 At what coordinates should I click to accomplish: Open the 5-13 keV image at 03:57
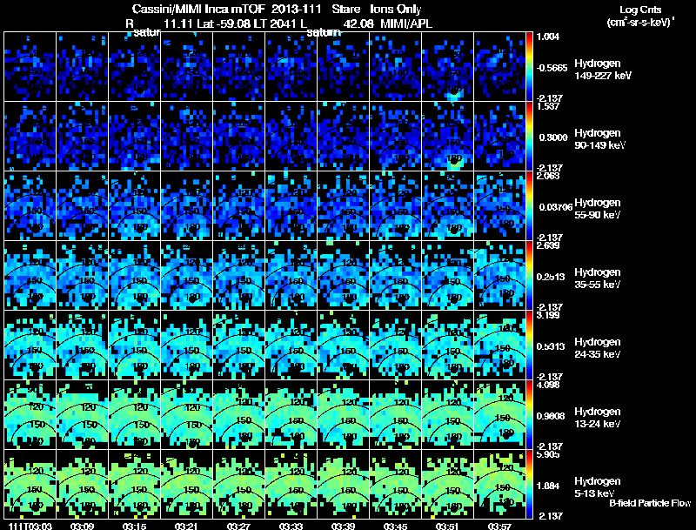(x=499, y=485)
